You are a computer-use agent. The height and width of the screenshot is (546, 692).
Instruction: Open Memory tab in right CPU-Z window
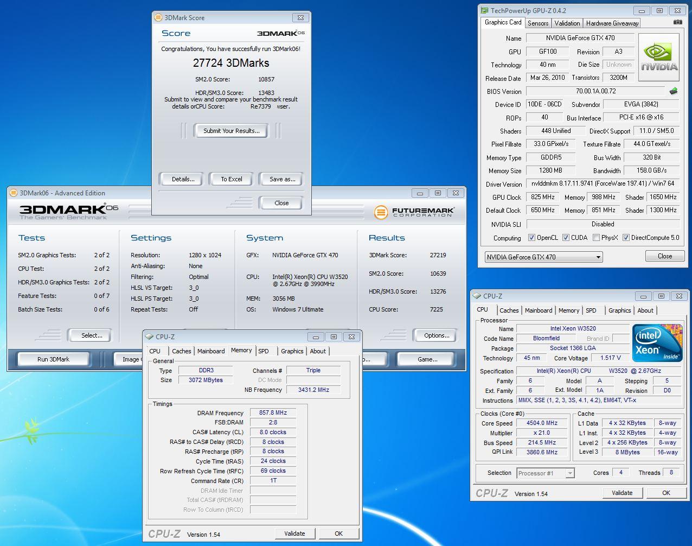pyautogui.click(x=569, y=310)
